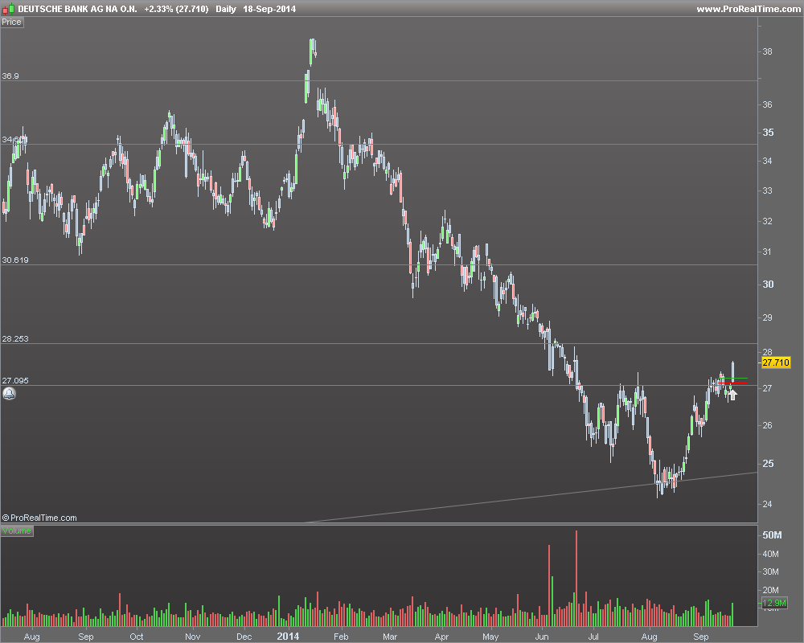Click the Sep label at right of time axis
The height and width of the screenshot is (643, 804).
[701, 637]
